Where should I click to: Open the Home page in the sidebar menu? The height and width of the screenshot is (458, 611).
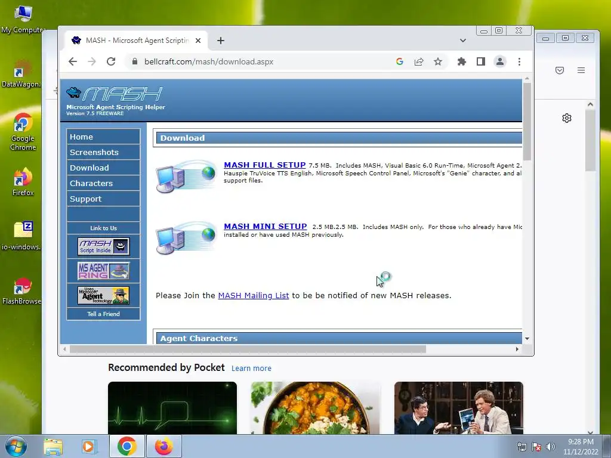(x=103, y=137)
